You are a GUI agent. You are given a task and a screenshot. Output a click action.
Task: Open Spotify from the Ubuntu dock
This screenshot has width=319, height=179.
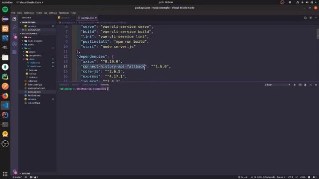pos(5,9)
